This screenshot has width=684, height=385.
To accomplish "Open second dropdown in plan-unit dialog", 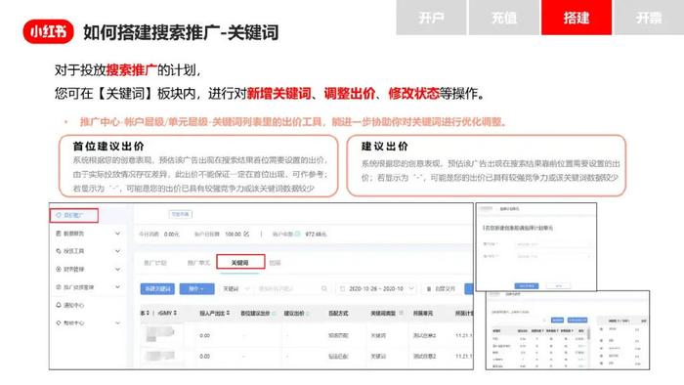I will 554,256.
